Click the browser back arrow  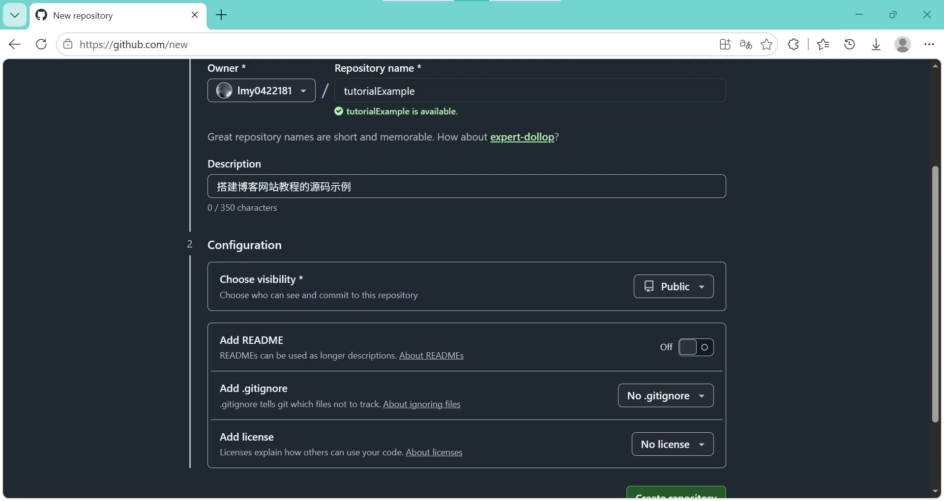pos(15,44)
